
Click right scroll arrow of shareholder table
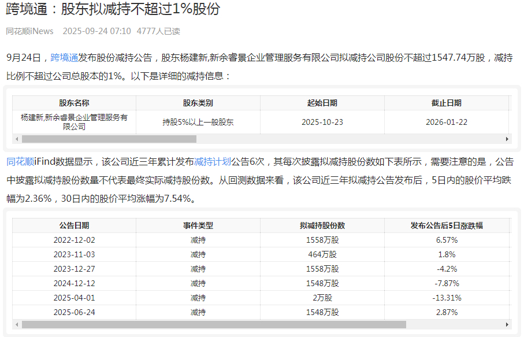click(x=507, y=139)
